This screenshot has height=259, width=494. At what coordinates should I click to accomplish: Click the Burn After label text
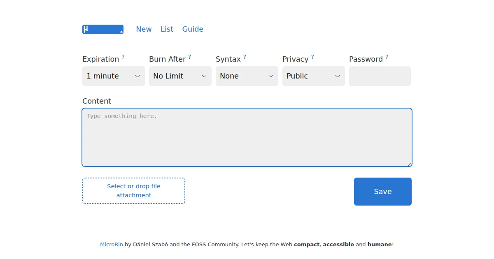[168, 59]
